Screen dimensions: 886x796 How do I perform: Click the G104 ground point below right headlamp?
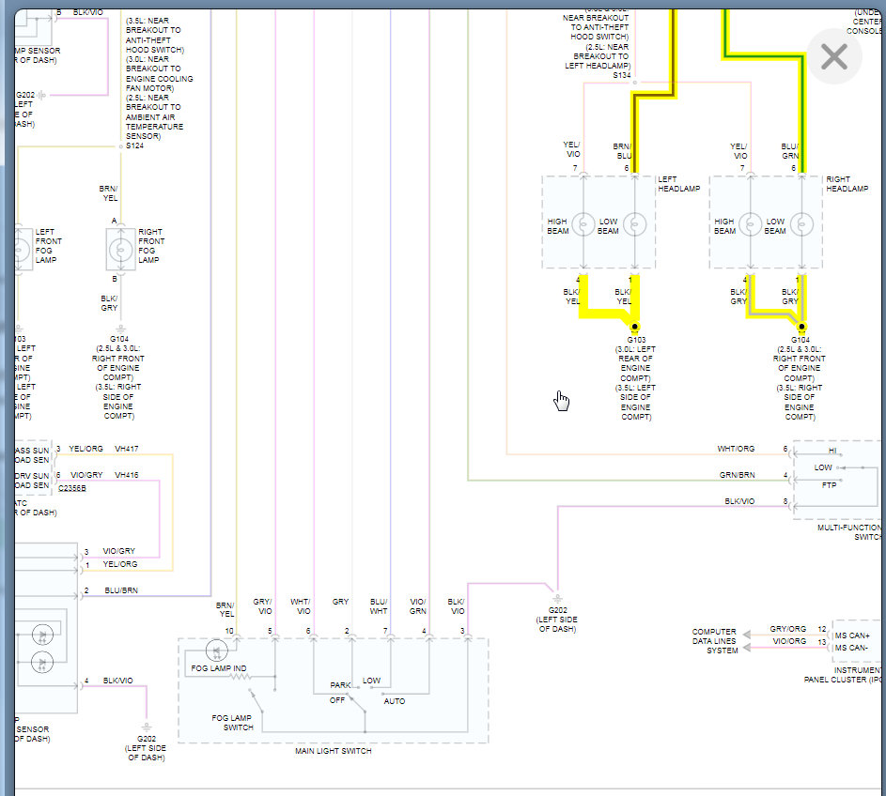click(x=801, y=327)
